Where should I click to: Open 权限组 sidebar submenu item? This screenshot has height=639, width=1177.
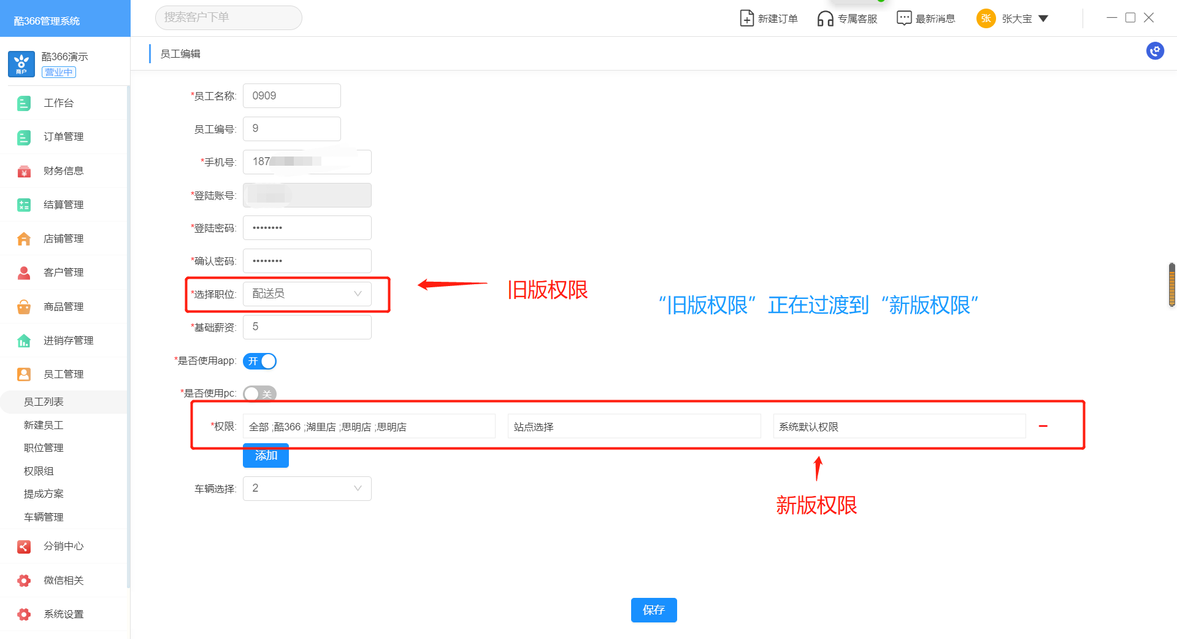39,471
